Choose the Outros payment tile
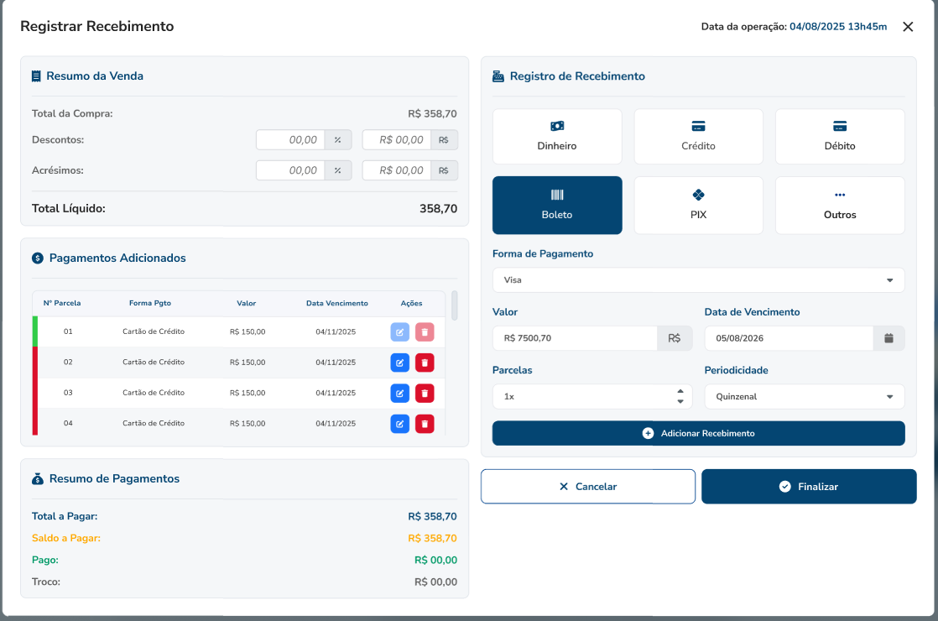938x621 pixels. tap(840, 205)
